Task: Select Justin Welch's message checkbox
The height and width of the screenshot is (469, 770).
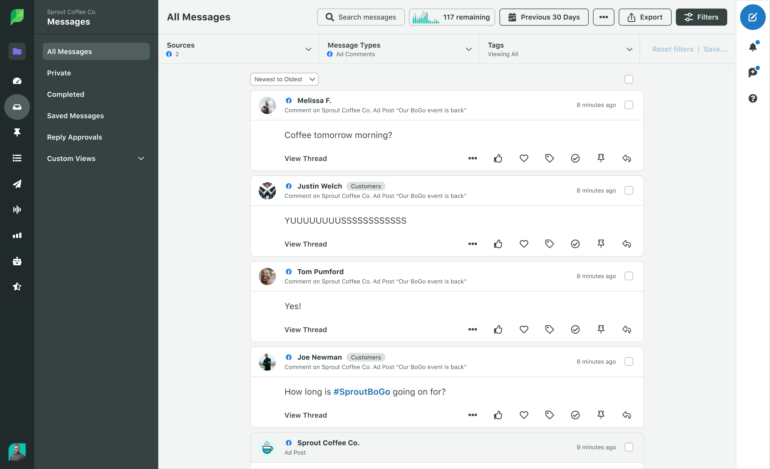Action: click(629, 191)
